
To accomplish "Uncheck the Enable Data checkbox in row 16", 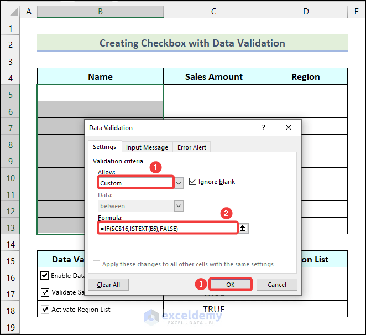I will pyautogui.click(x=44, y=275).
